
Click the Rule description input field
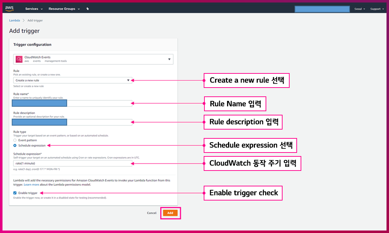coord(99,122)
